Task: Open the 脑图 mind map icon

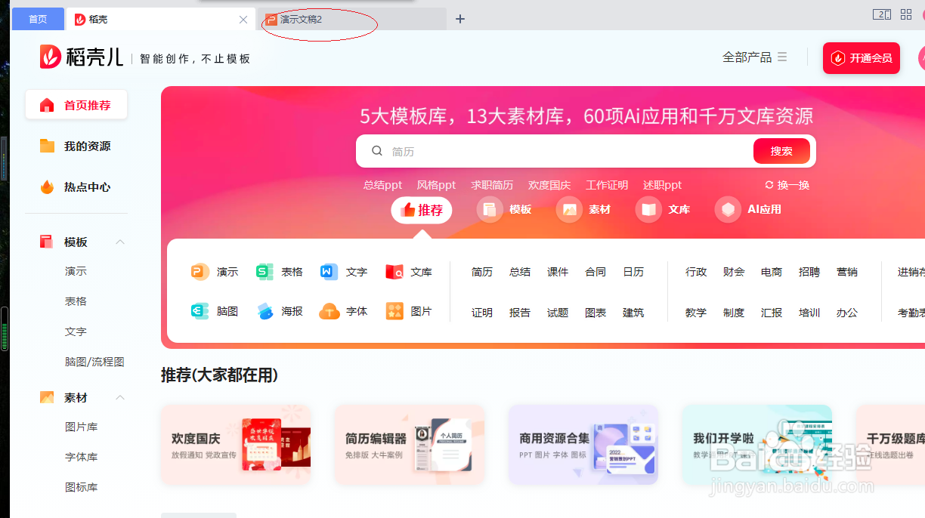Action: point(200,310)
